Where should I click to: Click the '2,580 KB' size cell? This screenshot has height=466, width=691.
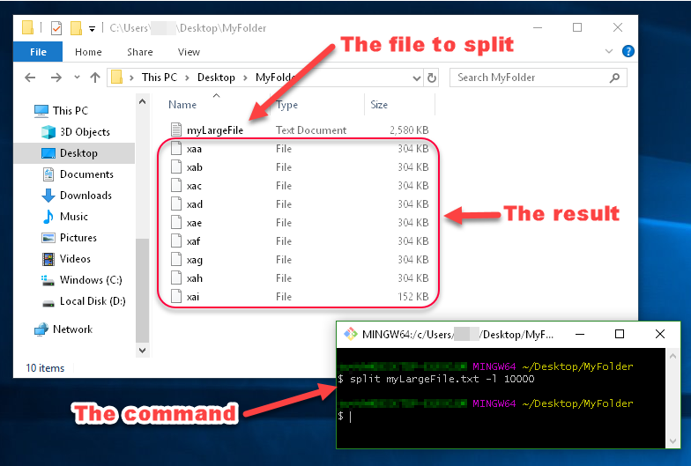click(x=409, y=130)
